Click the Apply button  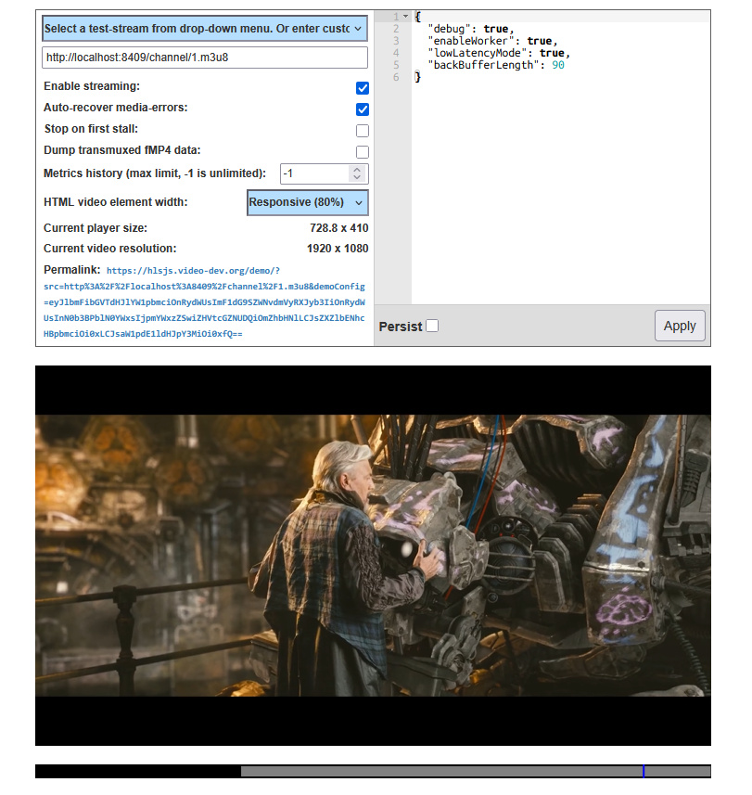(x=680, y=326)
